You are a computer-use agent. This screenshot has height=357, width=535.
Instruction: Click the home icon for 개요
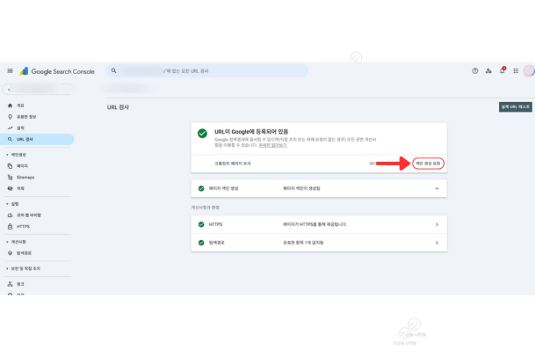pyautogui.click(x=10, y=106)
